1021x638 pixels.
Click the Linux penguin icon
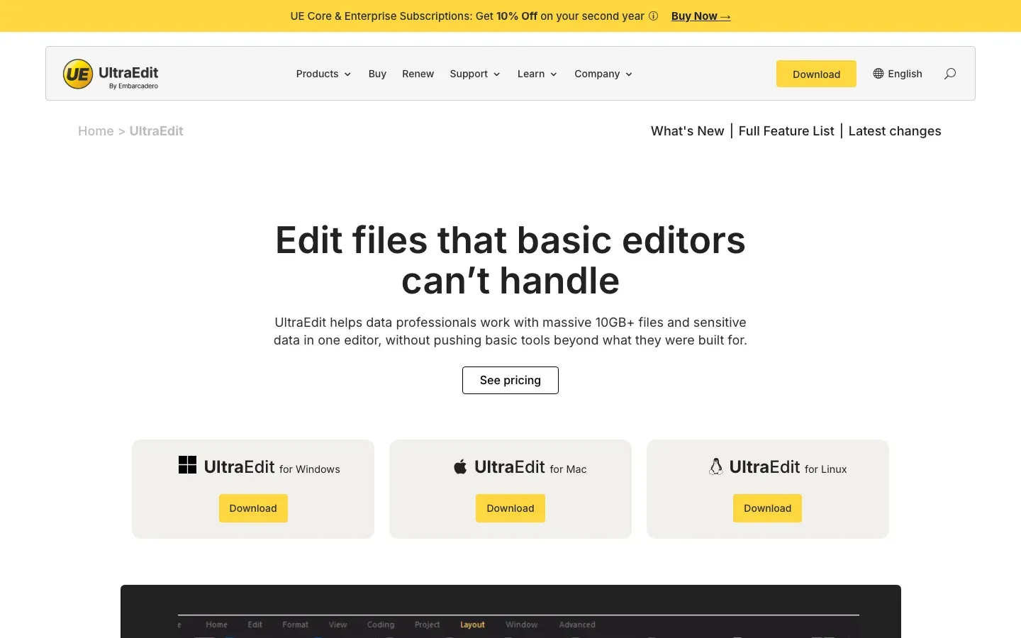716,466
